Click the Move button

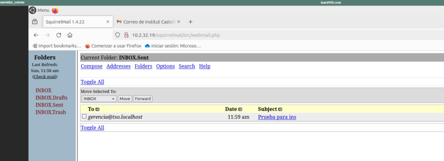125,99
